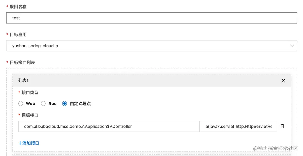The image size is (303, 156).
Task: Delete the target interface row with trash icon
Action: pyautogui.click(x=282, y=126)
